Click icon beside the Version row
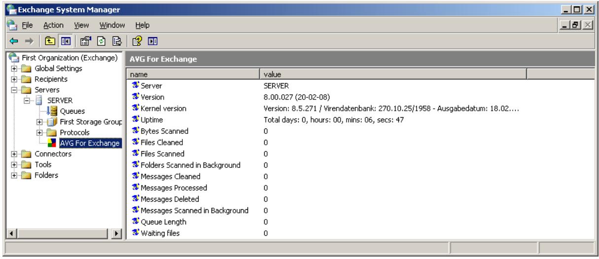 [x=135, y=97]
